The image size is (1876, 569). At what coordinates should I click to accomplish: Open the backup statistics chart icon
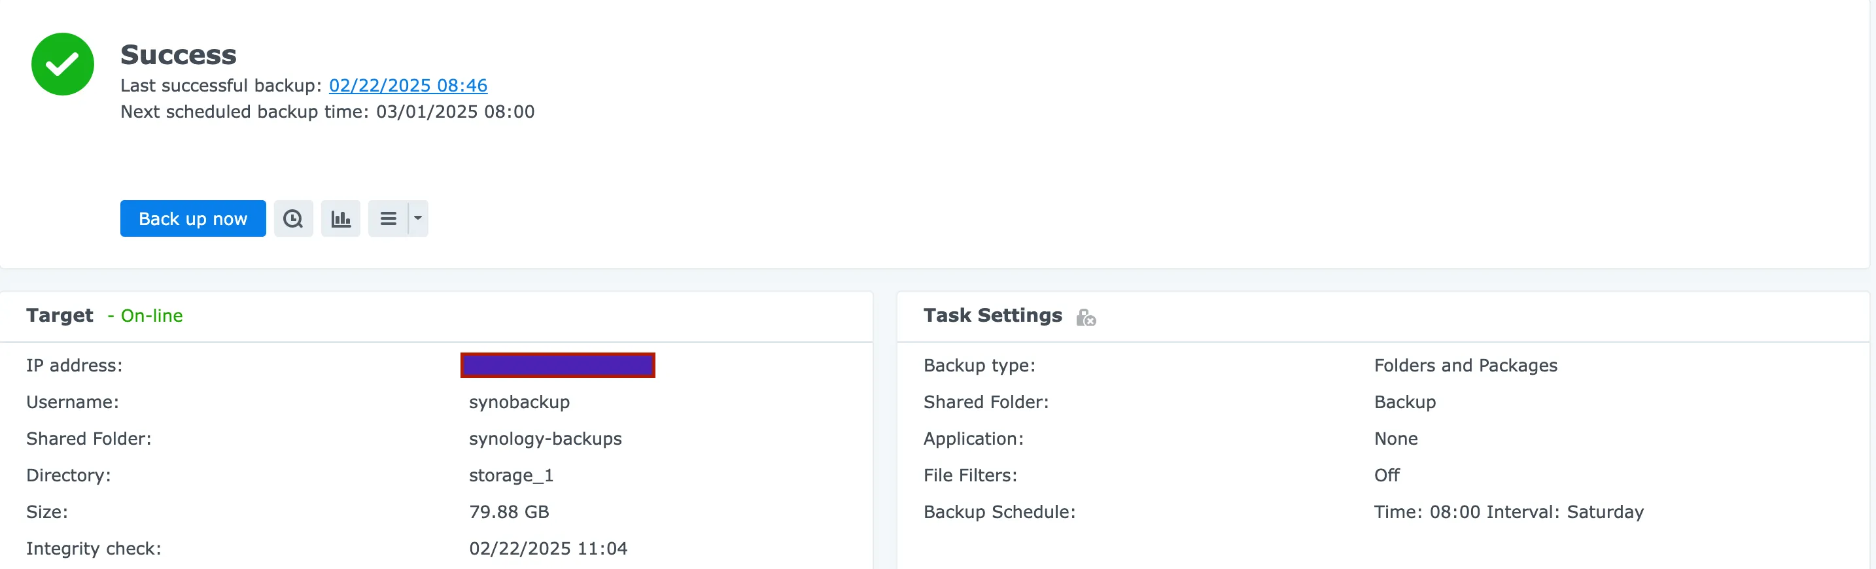(x=341, y=218)
